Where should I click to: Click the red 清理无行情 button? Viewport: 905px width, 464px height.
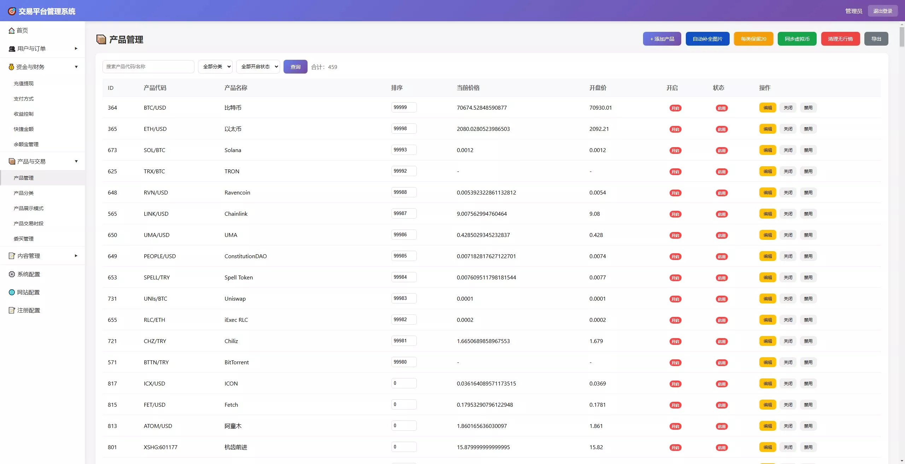840,39
